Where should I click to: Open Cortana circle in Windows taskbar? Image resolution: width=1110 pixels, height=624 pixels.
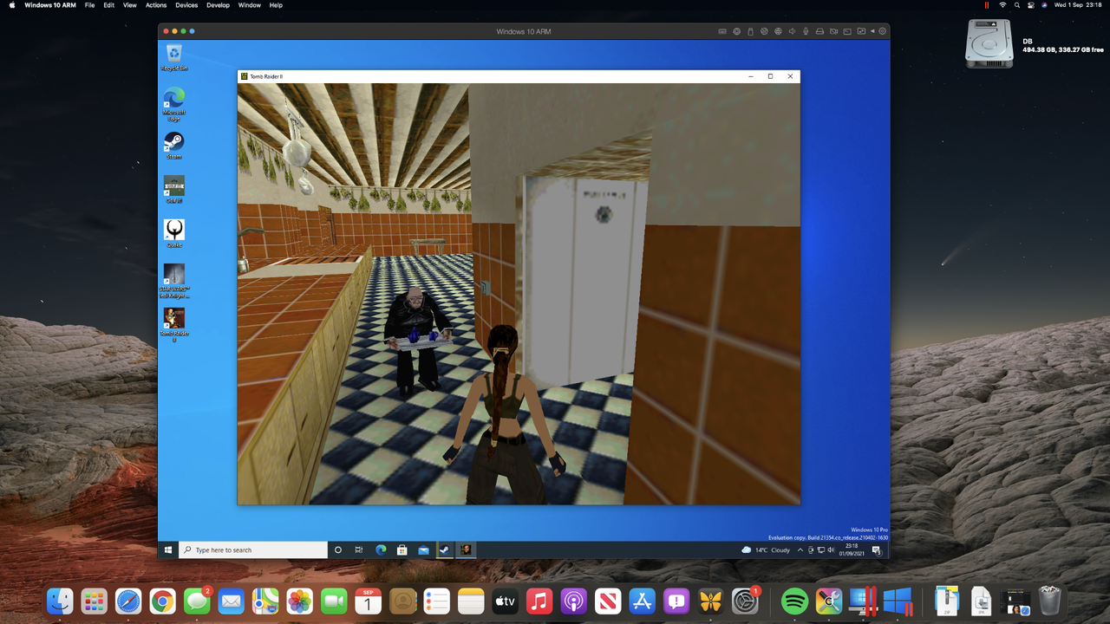point(338,550)
